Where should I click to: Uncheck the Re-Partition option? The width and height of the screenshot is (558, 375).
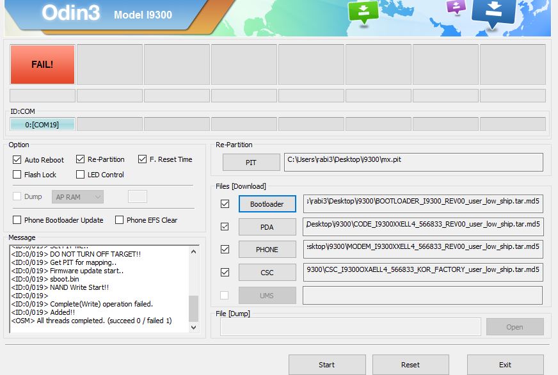point(81,159)
